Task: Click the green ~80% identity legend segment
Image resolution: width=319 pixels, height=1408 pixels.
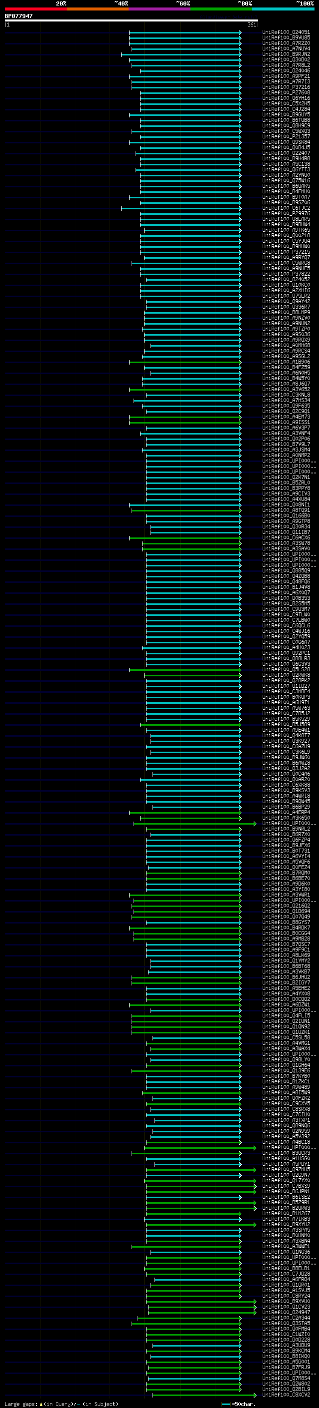Action: coord(221,9)
